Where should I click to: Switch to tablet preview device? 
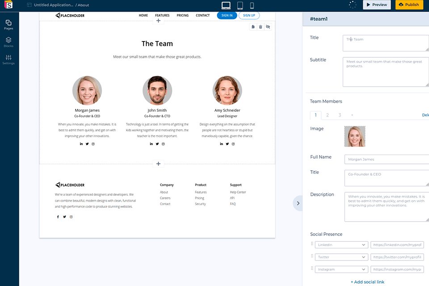click(240, 5)
